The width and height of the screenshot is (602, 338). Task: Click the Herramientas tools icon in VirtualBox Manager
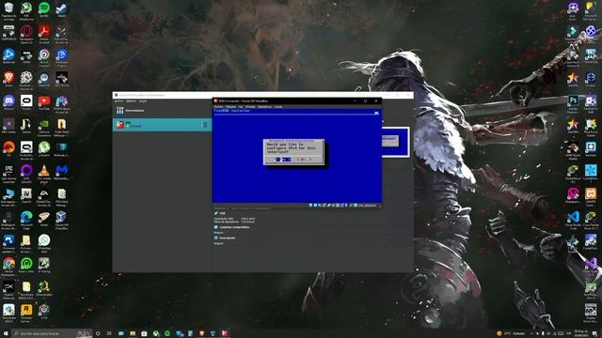(x=120, y=111)
